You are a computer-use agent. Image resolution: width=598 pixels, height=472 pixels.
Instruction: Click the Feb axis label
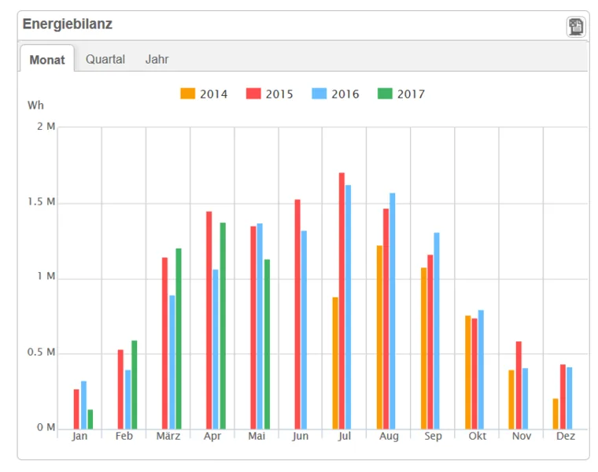click(124, 436)
